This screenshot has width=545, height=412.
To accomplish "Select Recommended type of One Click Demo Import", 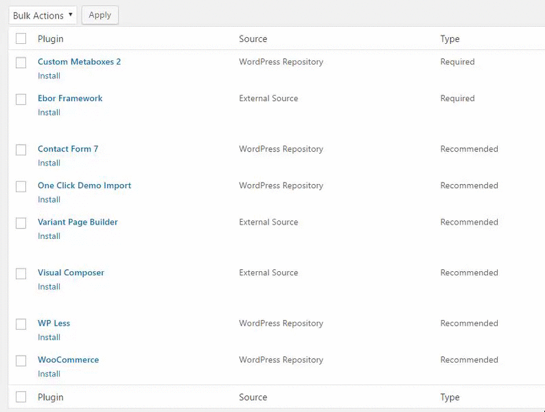I will point(469,185).
